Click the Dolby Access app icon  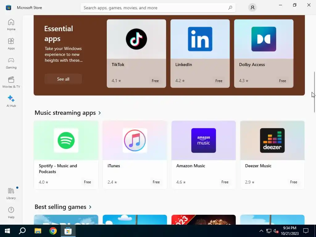click(264, 39)
